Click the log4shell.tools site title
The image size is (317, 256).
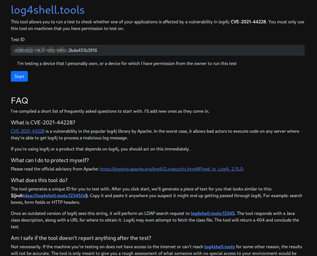[x=48, y=10]
